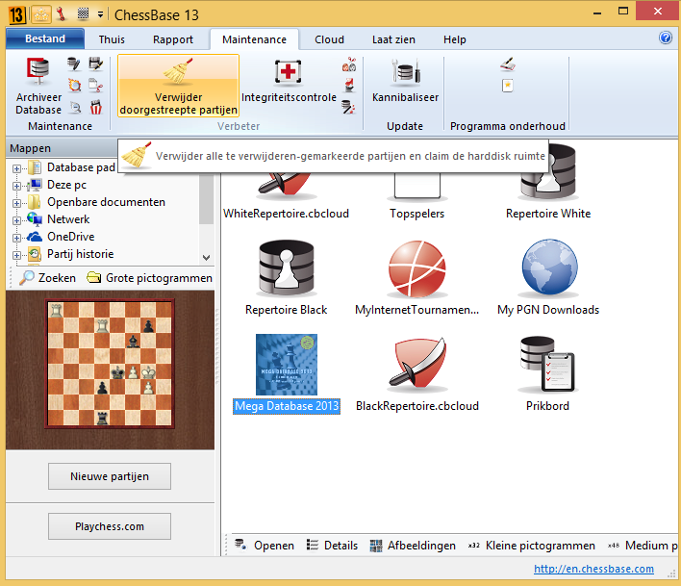
Task: Select Deze pc in the folder tree
Action: (x=66, y=185)
